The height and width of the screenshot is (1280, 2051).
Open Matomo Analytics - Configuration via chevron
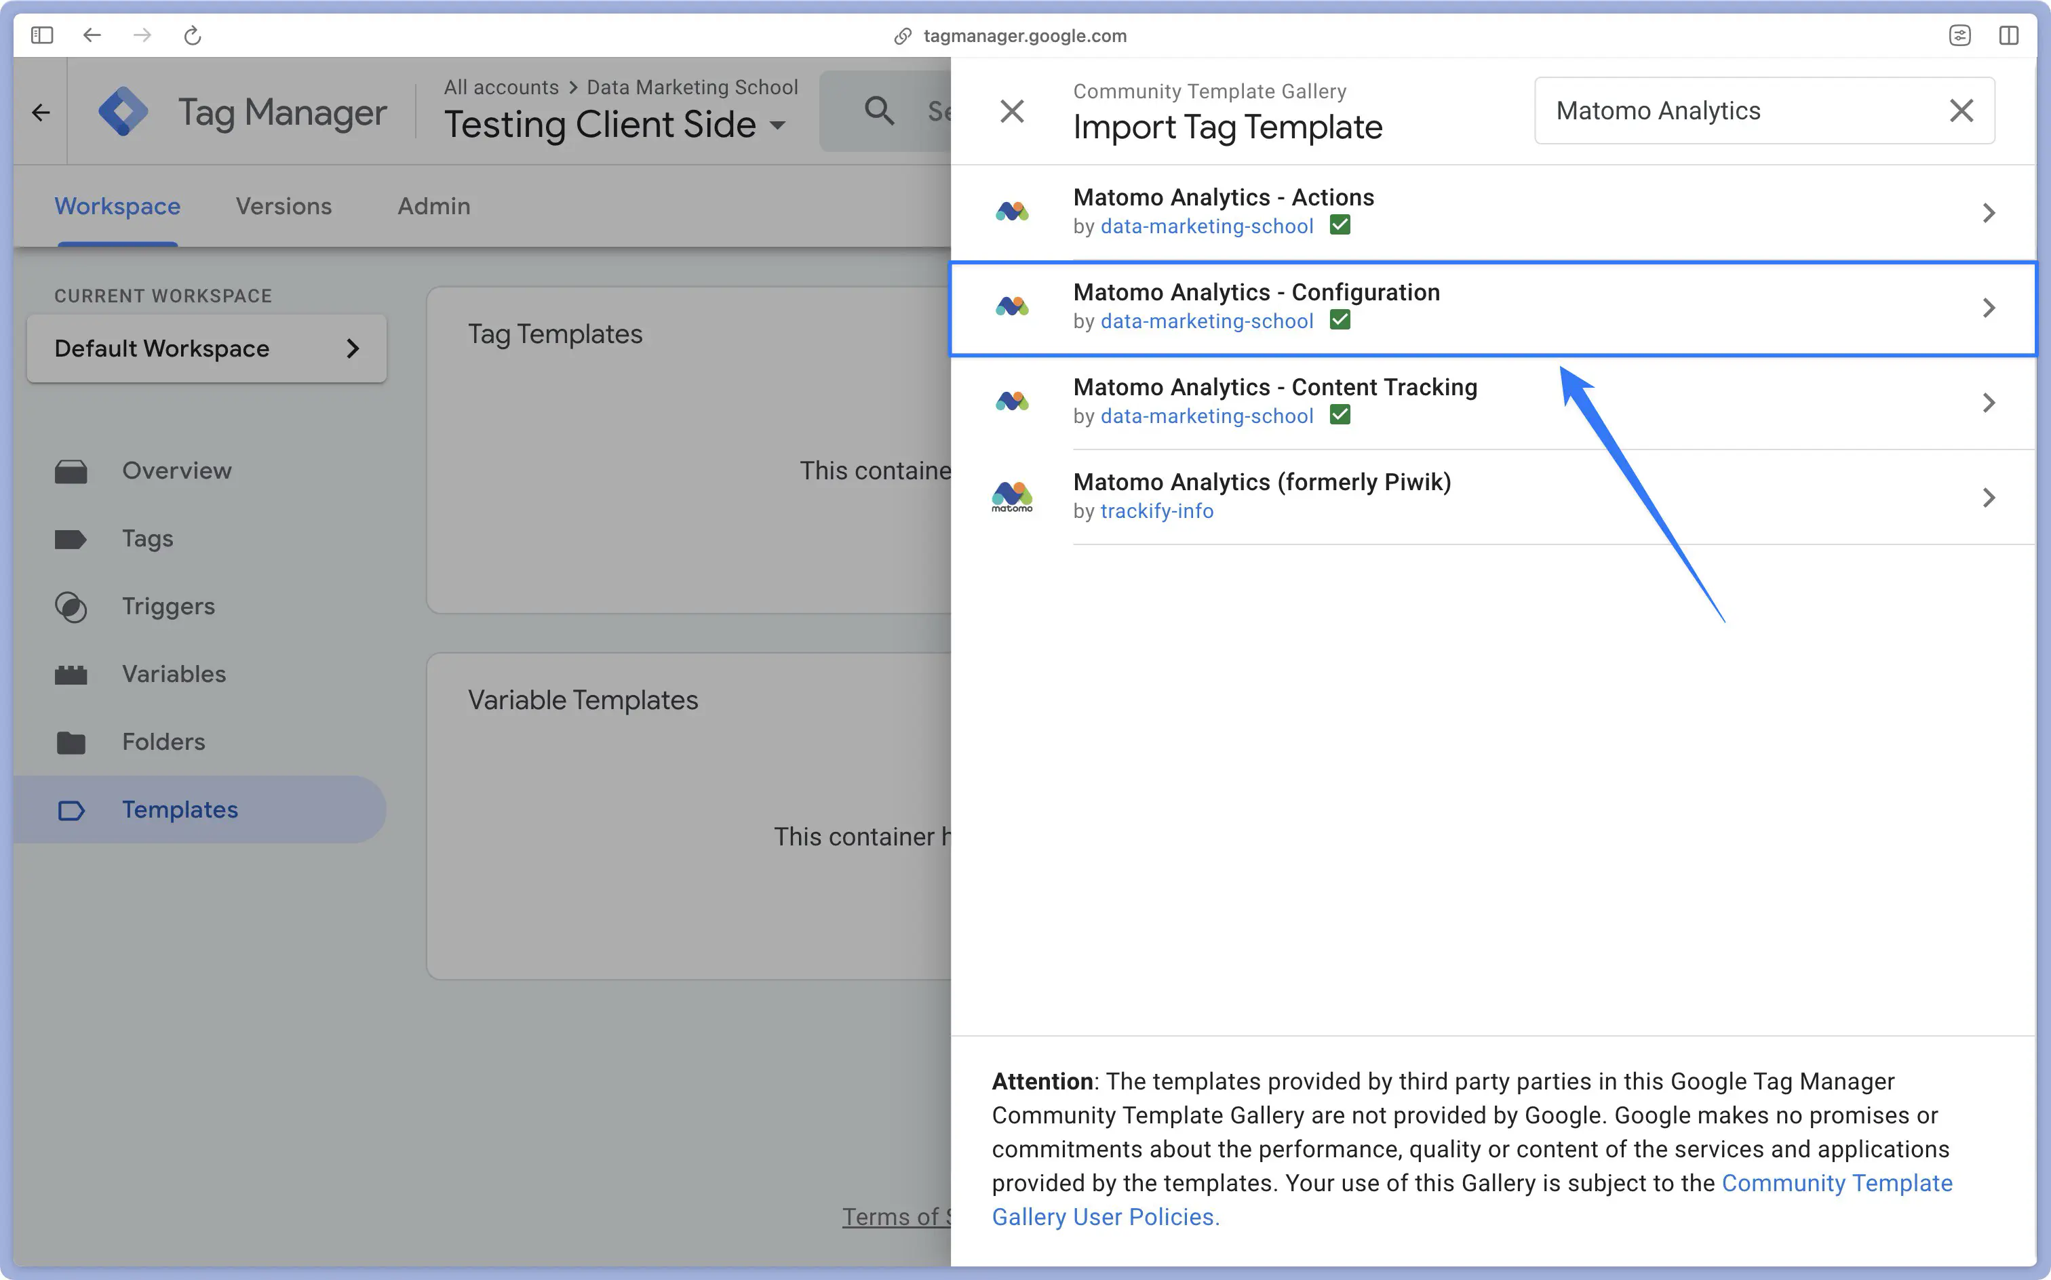(1989, 307)
